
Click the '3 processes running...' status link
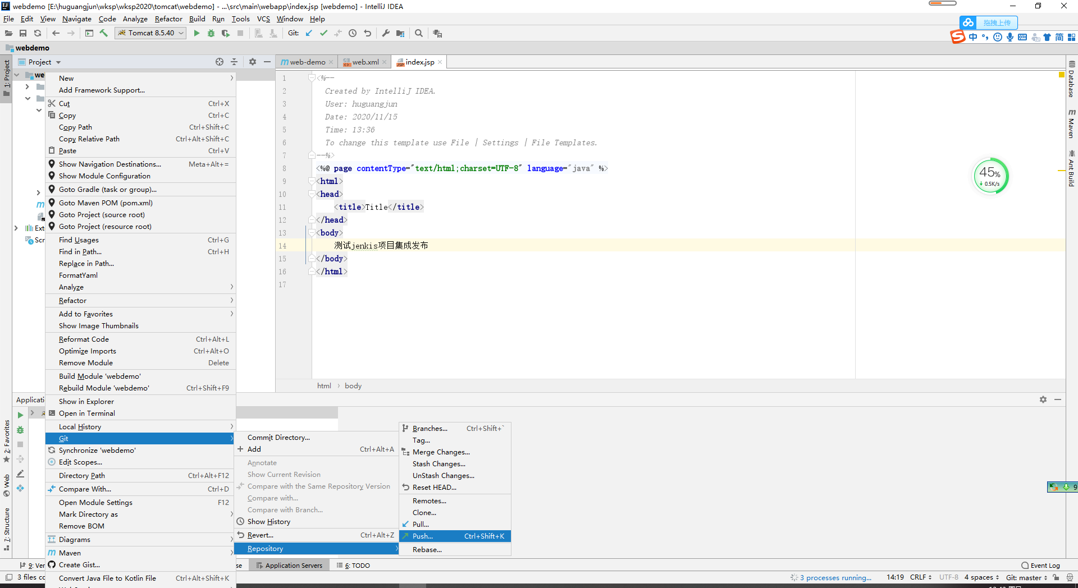click(x=835, y=577)
